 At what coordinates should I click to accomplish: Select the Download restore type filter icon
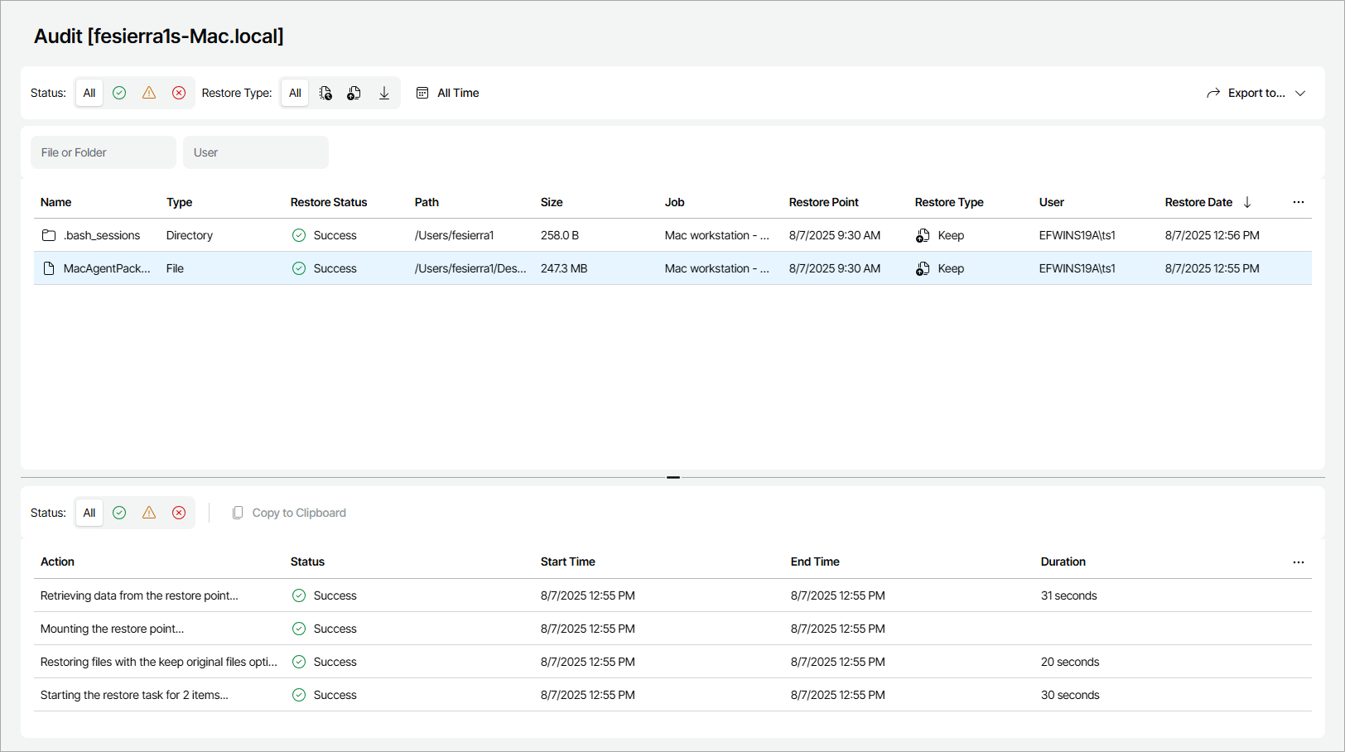(384, 93)
